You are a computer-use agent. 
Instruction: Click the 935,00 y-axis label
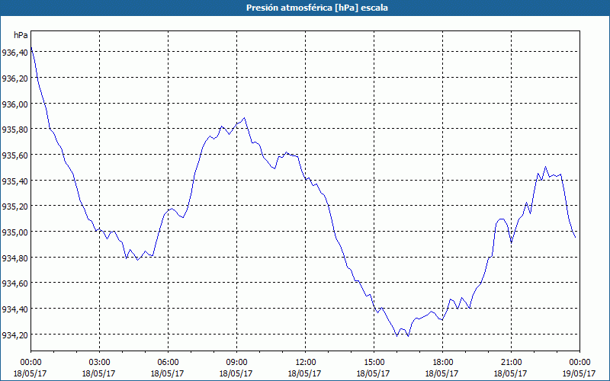15,232
